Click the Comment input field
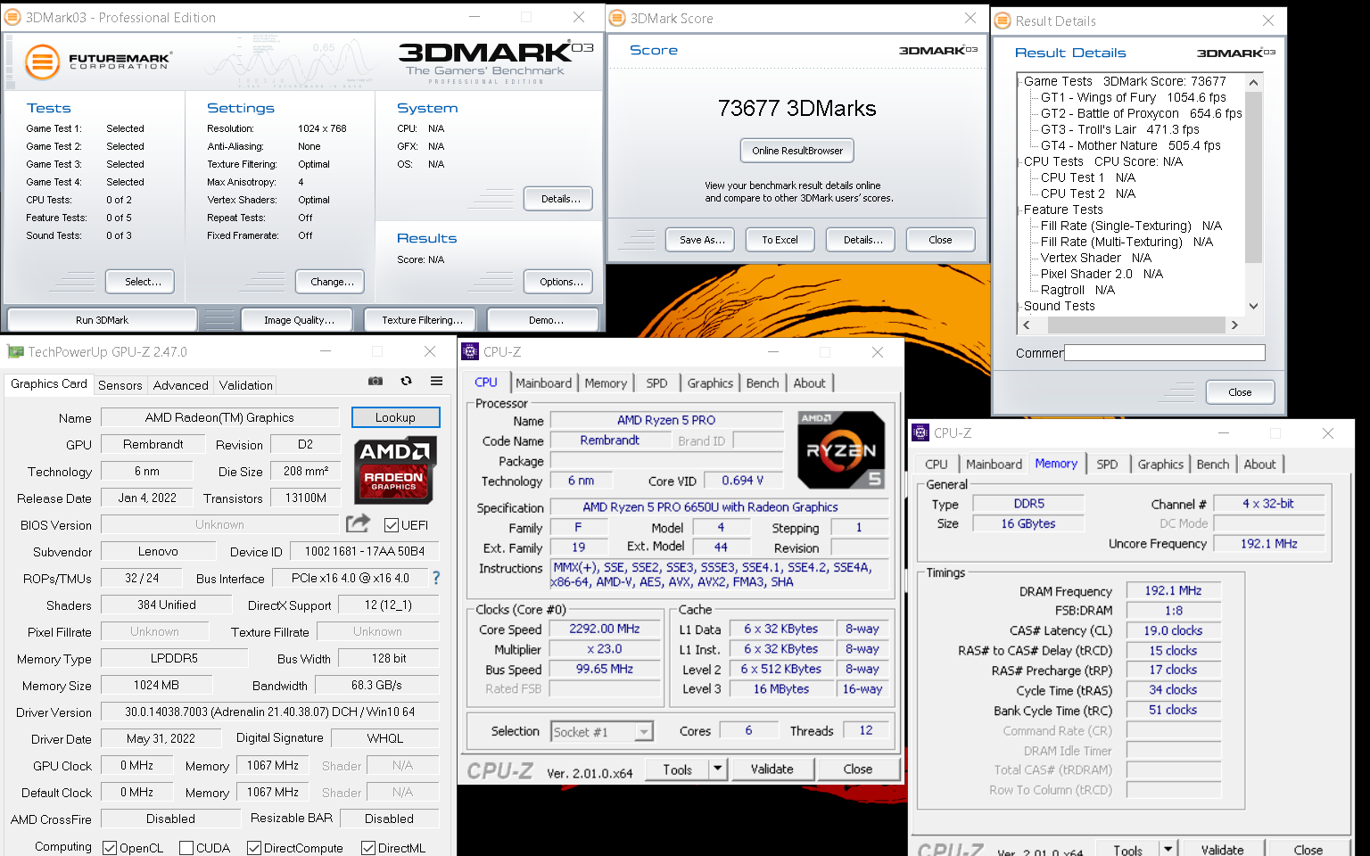The height and width of the screenshot is (856, 1370). pyautogui.click(x=1165, y=353)
